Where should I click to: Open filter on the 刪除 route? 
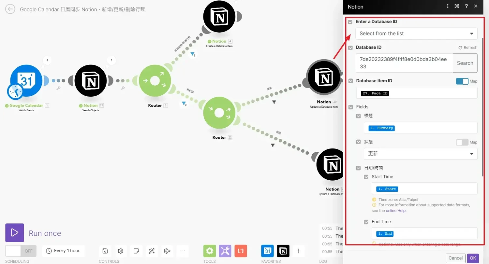pos(273,145)
